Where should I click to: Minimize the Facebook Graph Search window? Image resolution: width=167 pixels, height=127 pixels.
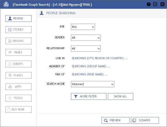click(x=155, y=4)
